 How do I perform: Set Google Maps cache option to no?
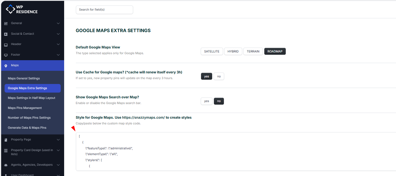point(219,76)
